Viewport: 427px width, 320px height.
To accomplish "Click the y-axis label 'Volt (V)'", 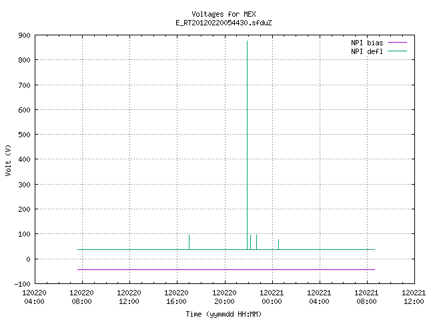I will (x=8, y=160).
